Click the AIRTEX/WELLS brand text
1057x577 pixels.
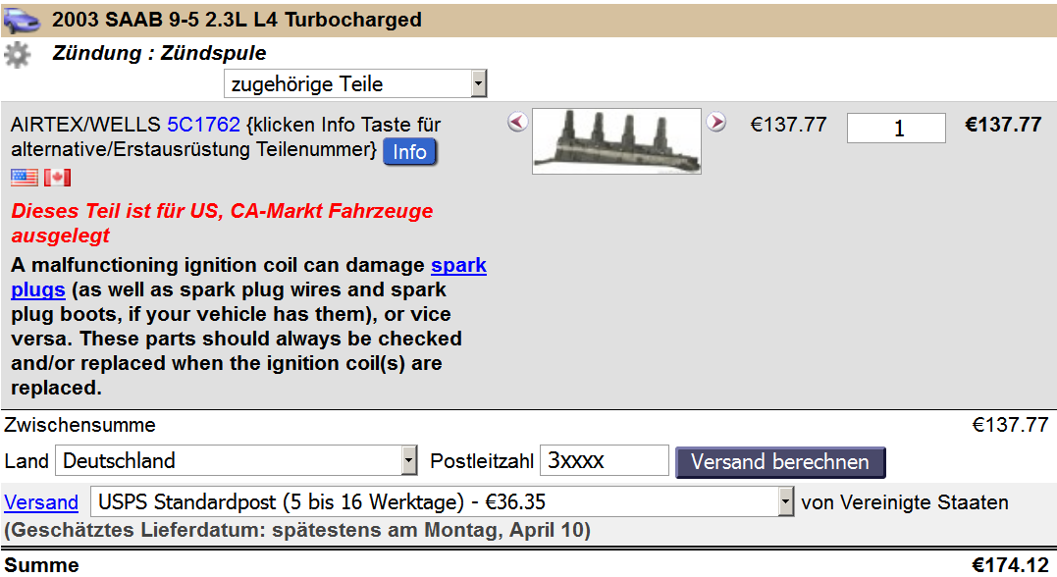tap(85, 125)
